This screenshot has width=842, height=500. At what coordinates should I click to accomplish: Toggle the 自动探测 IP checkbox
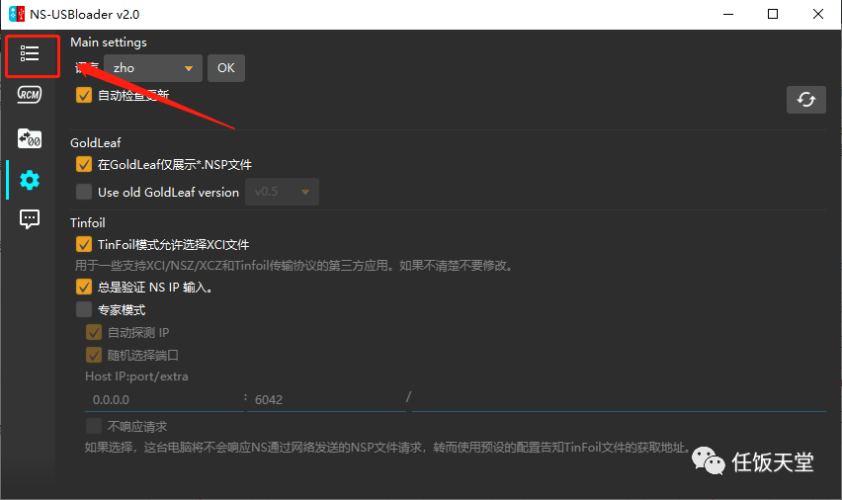coord(94,332)
